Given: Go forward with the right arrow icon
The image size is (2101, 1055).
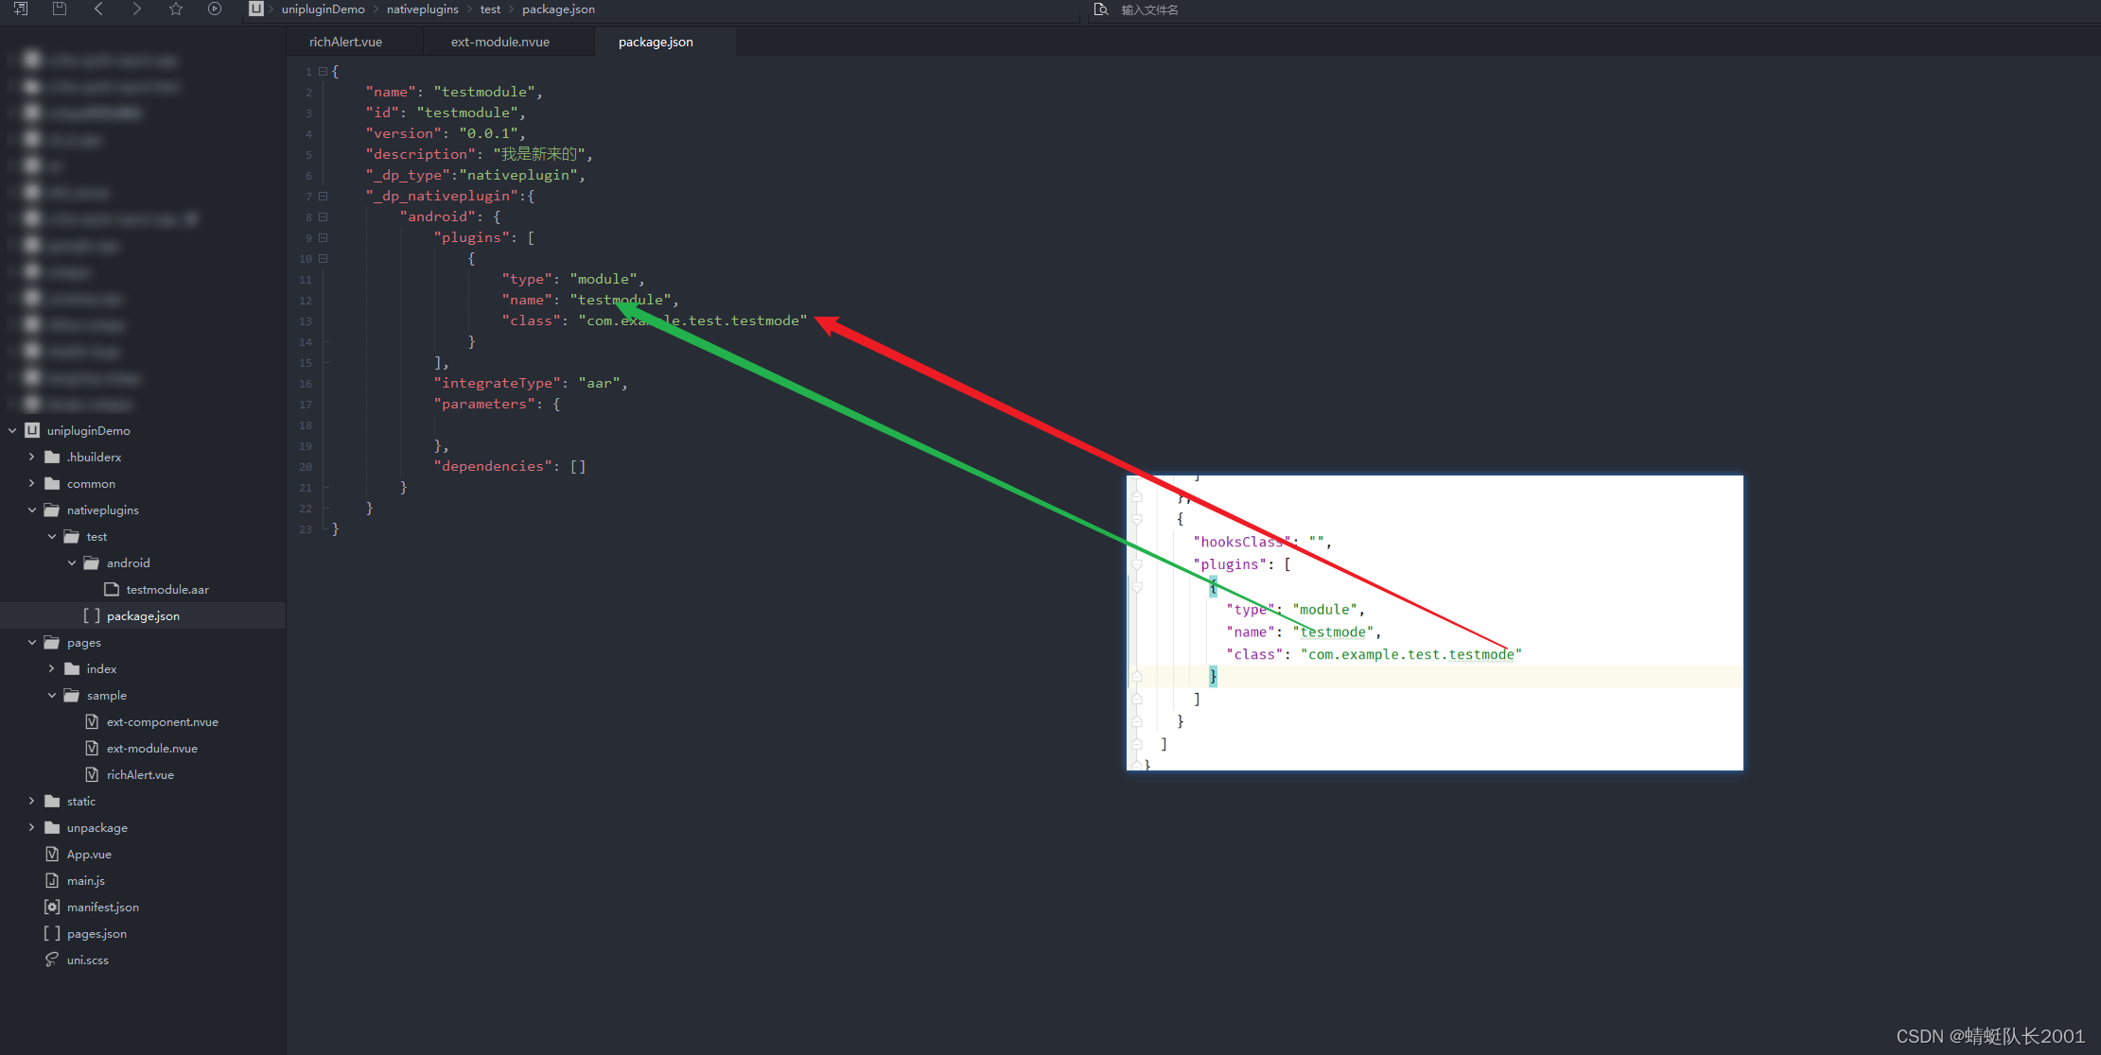Looking at the screenshot, I should click(137, 9).
